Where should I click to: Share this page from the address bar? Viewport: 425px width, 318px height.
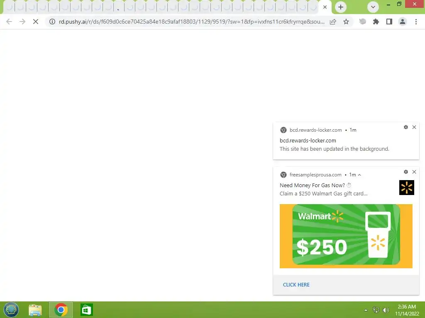point(333,22)
